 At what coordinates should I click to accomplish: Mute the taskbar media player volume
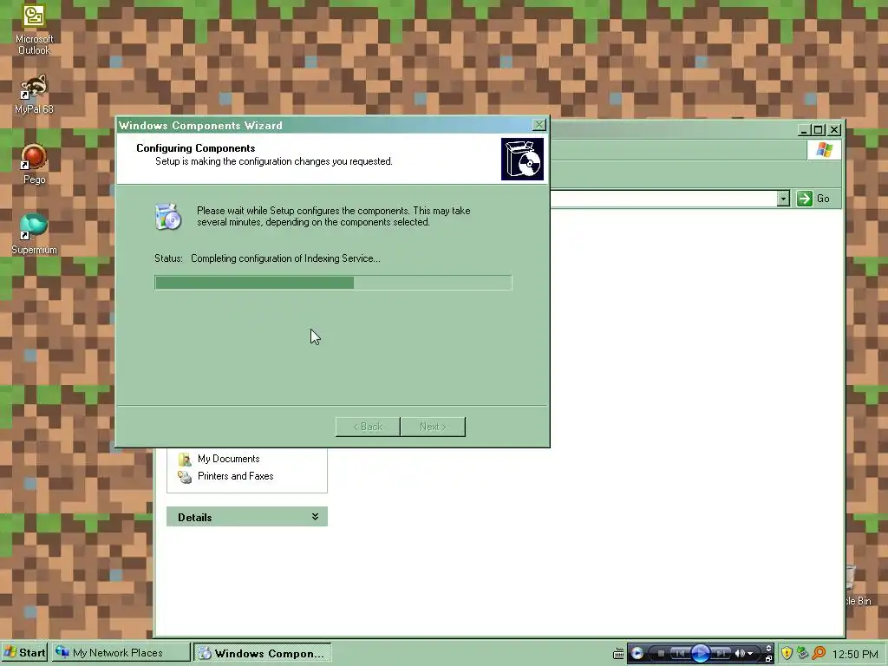tap(740, 654)
